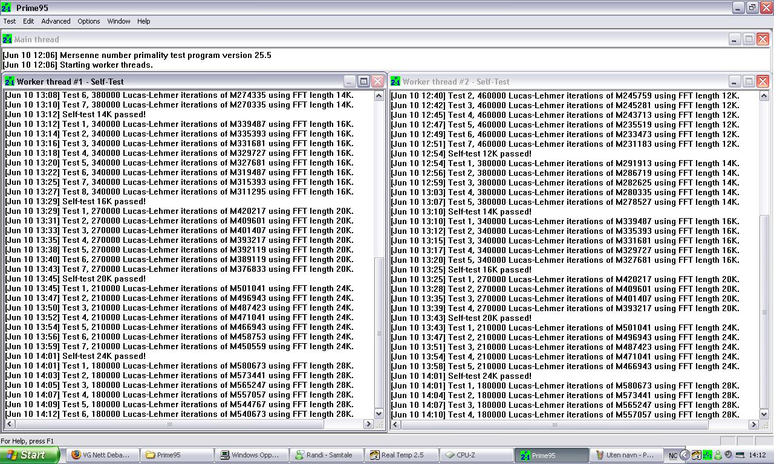Image resolution: width=774 pixels, height=464 pixels.
Task: Click the hardware device tray icon beside the clock
Action: click(x=739, y=455)
